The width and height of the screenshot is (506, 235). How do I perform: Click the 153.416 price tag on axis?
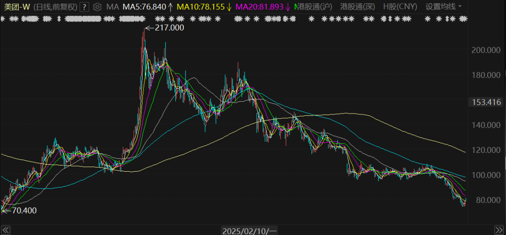485,102
